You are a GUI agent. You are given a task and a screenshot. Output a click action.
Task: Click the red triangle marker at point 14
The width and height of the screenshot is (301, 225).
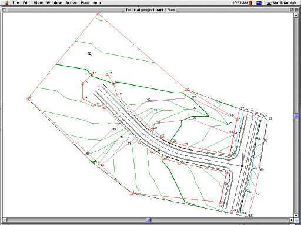pos(83,99)
